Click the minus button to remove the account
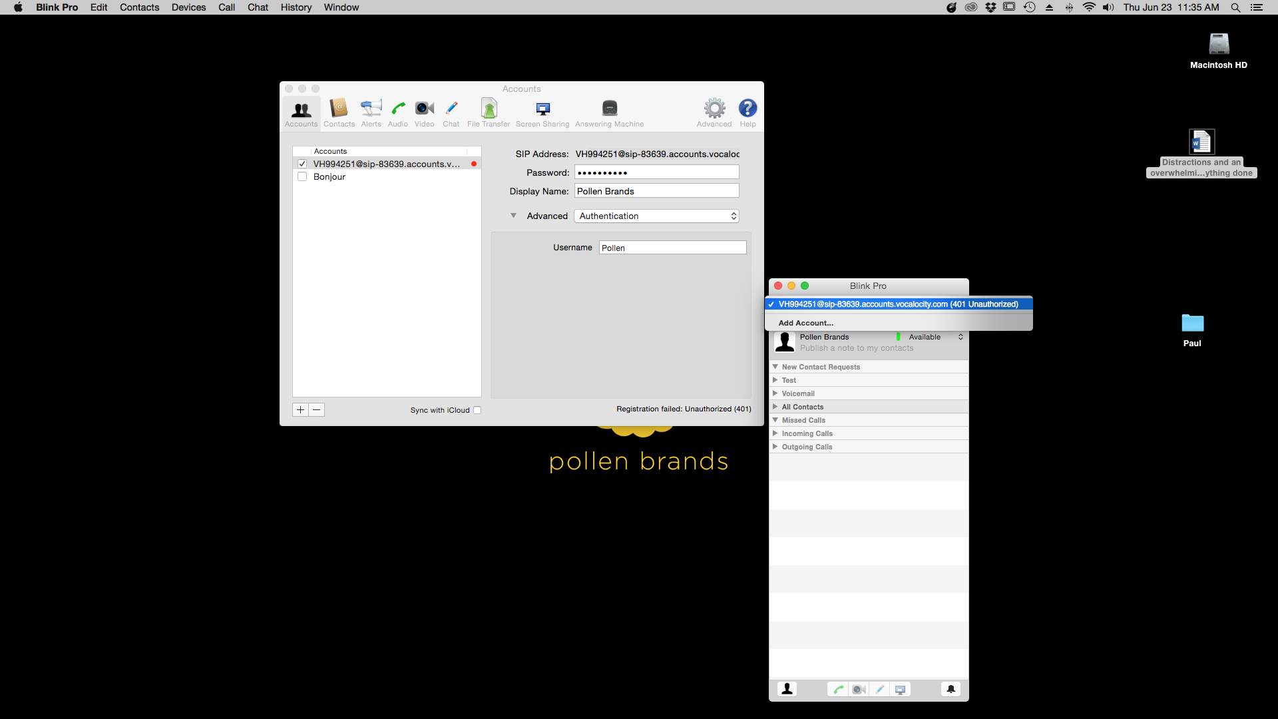This screenshot has width=1278, height=719. click(317, 410)
